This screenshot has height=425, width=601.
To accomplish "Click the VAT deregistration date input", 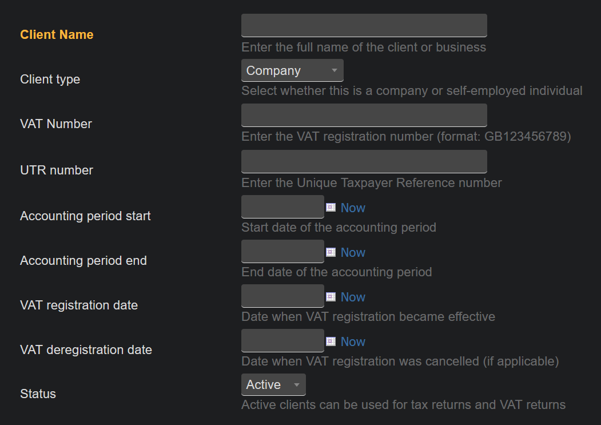I will [x=282, y=340].
